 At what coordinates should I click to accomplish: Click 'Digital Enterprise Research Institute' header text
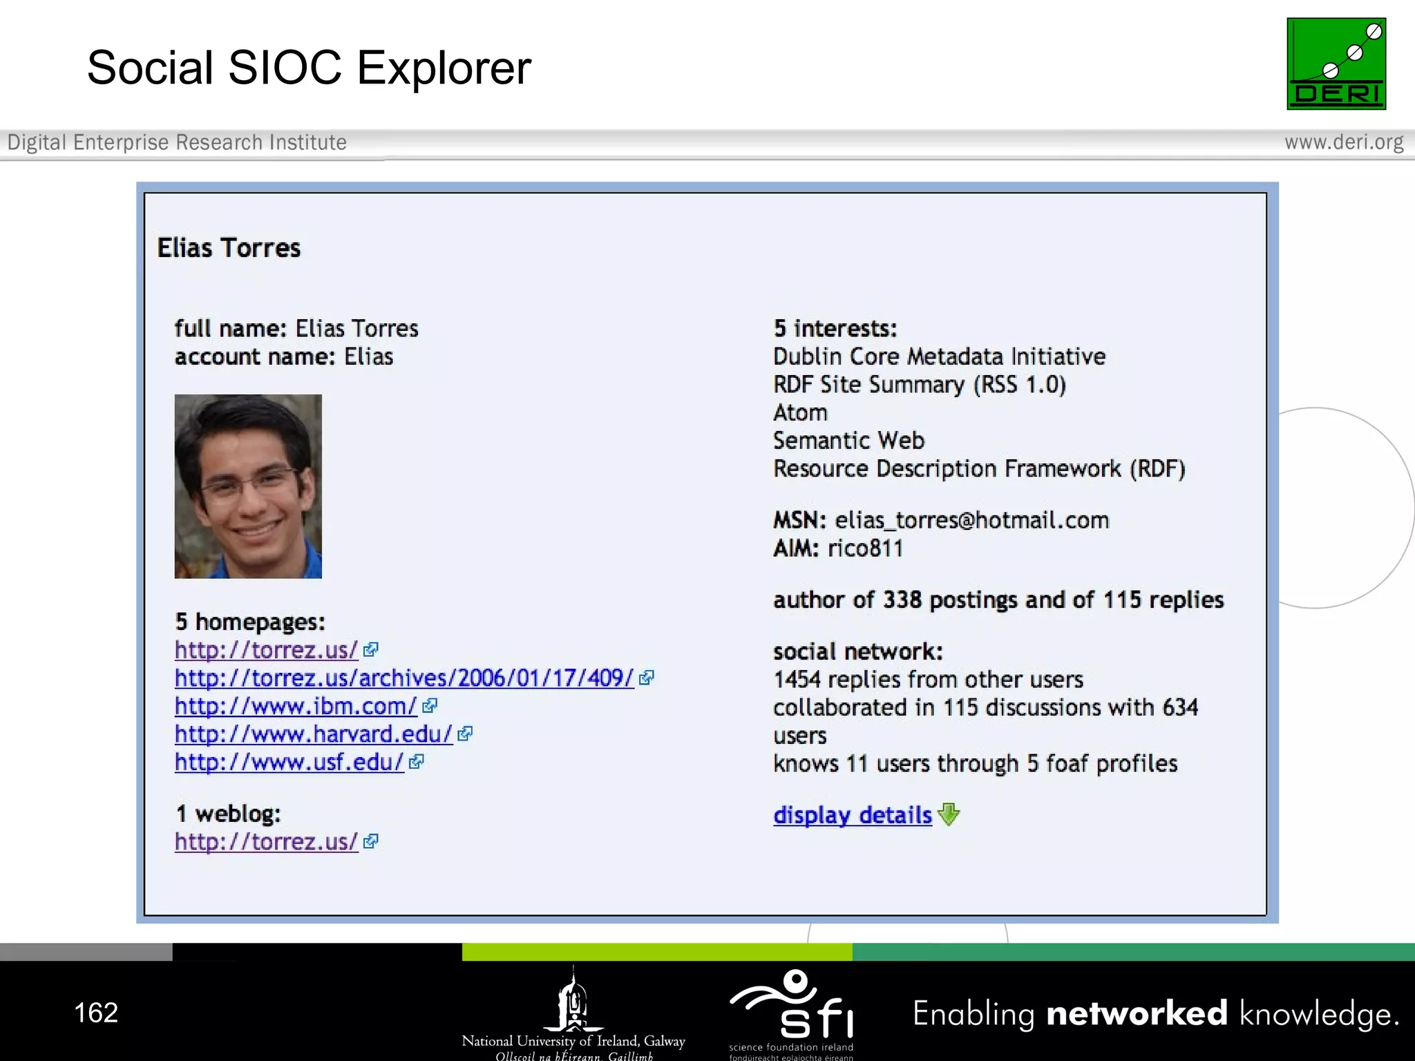(177, 142)
